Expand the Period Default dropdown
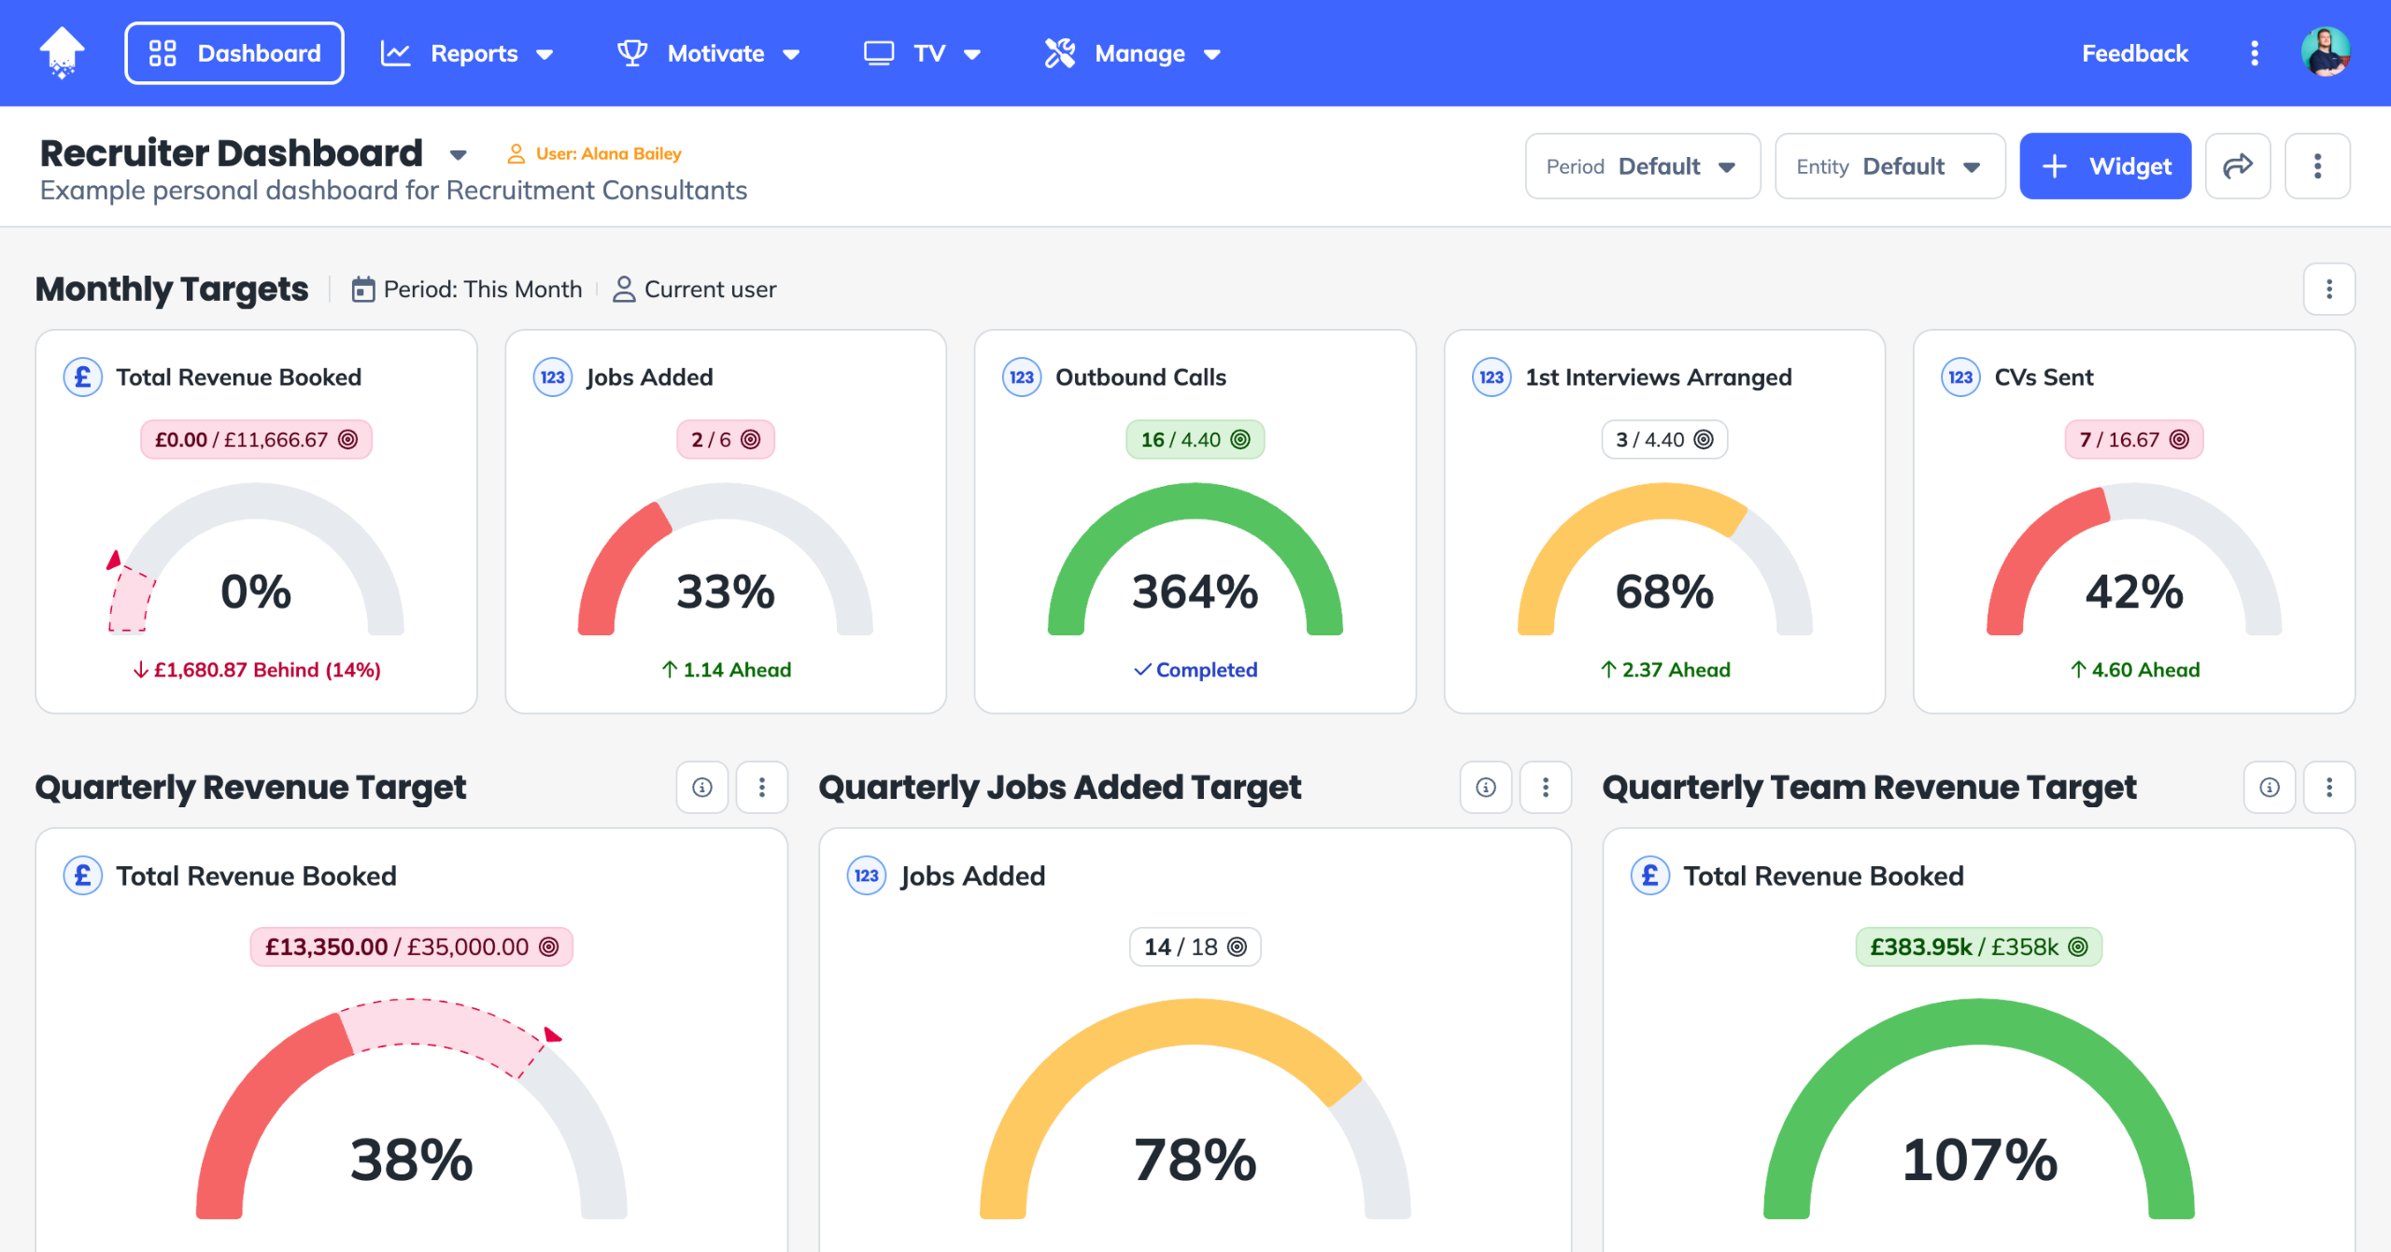 point(1642,166)
